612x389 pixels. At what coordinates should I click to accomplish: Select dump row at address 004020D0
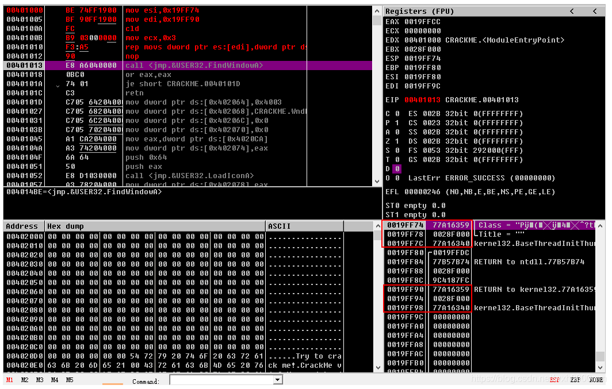point(174,356)
